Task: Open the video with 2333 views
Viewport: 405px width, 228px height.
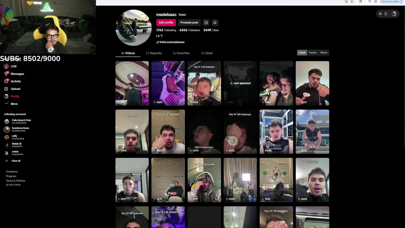Action: pyautogui.click(x=240, y=132)
